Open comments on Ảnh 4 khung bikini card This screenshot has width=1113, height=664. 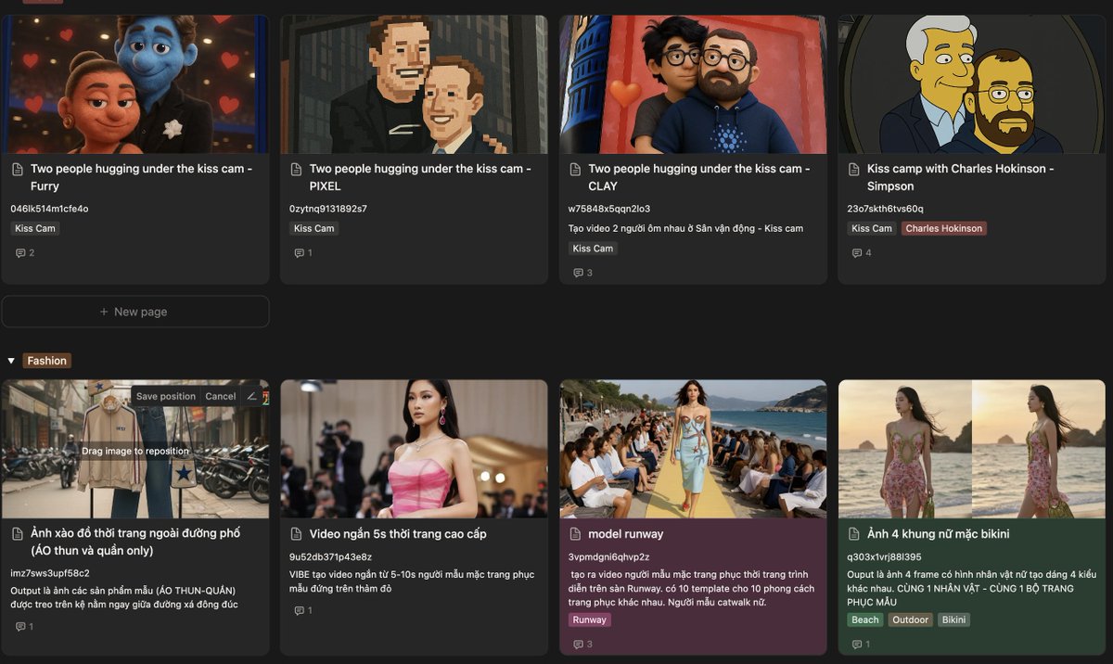[861, 645]
